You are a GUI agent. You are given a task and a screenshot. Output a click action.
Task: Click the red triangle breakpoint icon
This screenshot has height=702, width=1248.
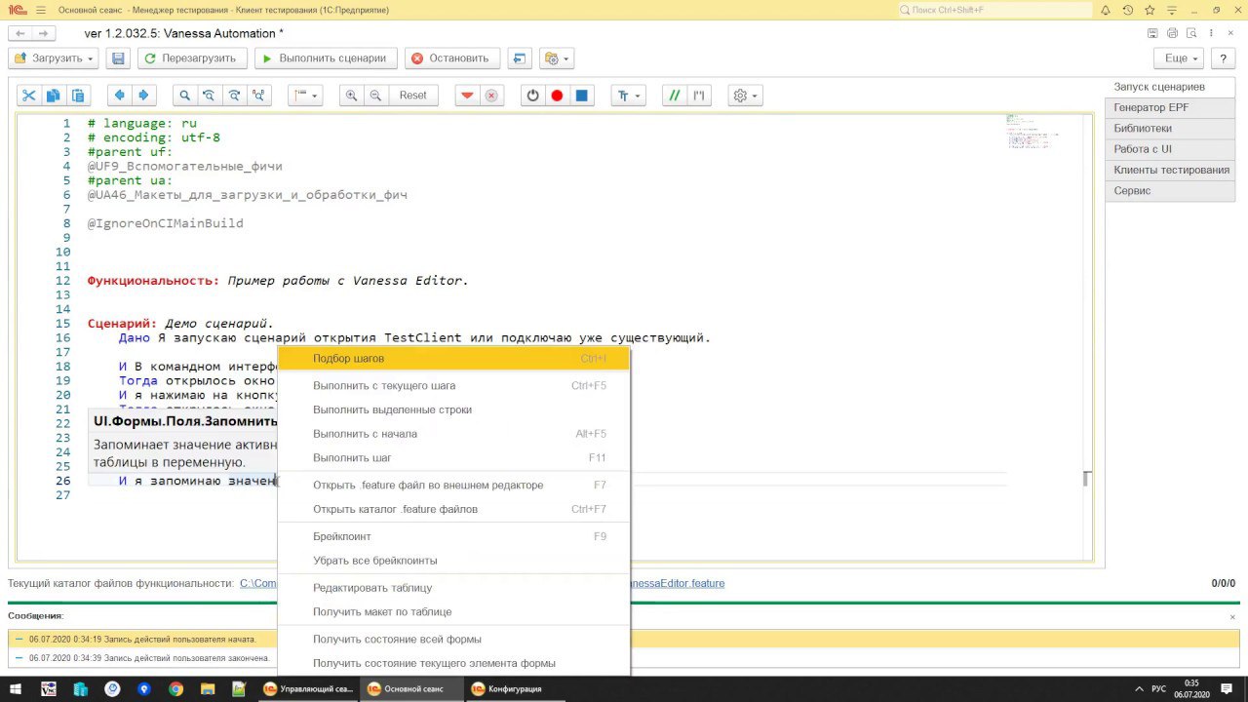[x=467, y=96]
